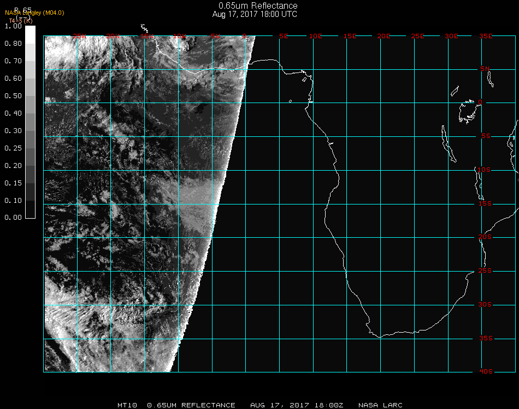519x409 pixels.
Task: Click the 0.25 colorbar scale label
Action: pos(13,148)
